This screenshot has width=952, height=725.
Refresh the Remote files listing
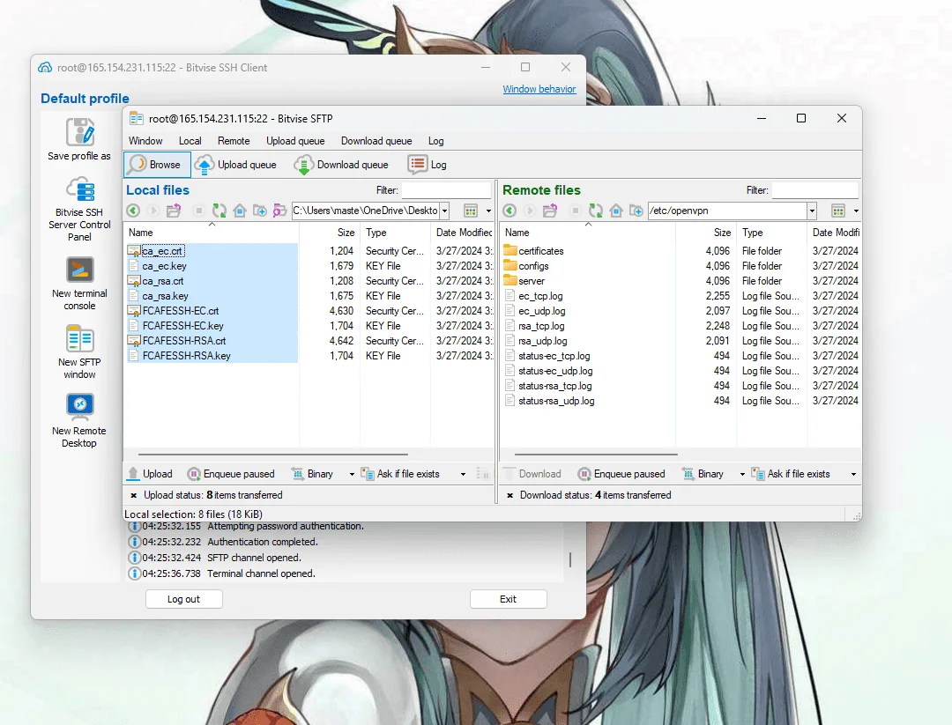596,211
